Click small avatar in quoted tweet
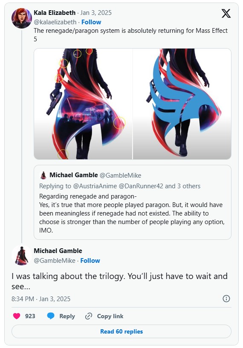Screen dimensions: 243x348 [43, 175]
